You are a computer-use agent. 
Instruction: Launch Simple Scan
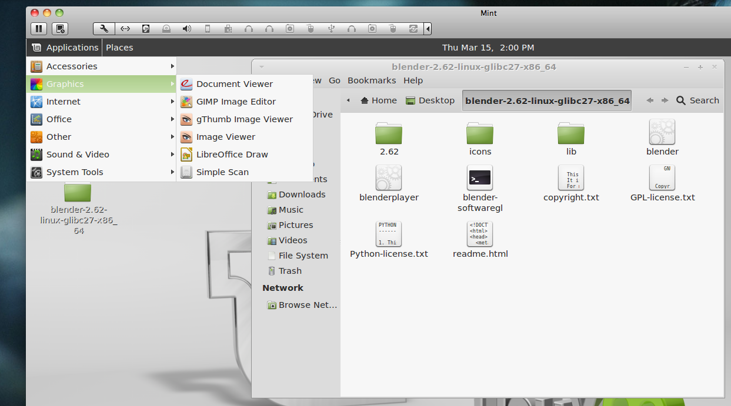tap(245, 172)
